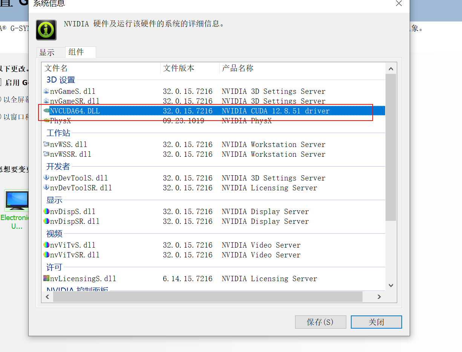Click the nvLicensingS.dll icon
This screenshot has height=352, width=462.
(46, 279)
